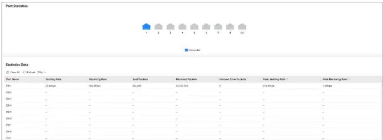
Task: Click Refresh (30s) button
Action: (x=33, y=72)
